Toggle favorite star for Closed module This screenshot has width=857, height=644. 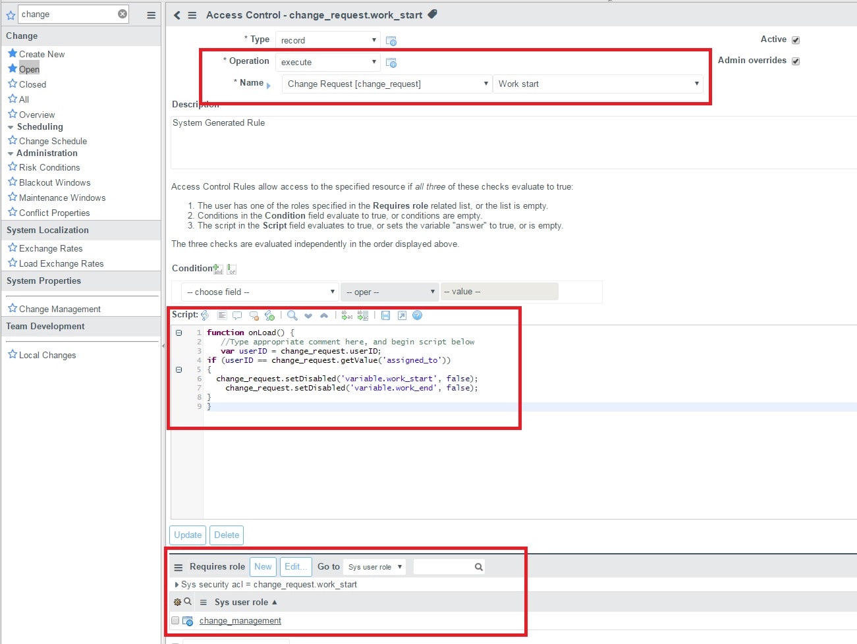pyautogui.click(x=13, y=84)
